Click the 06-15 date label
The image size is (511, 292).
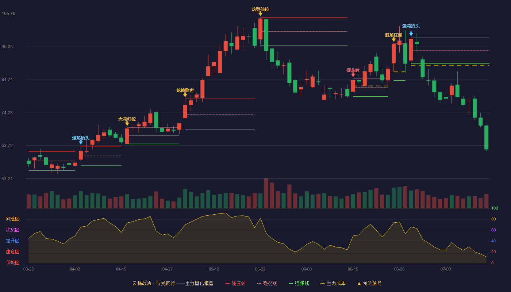tap(353, 269)
